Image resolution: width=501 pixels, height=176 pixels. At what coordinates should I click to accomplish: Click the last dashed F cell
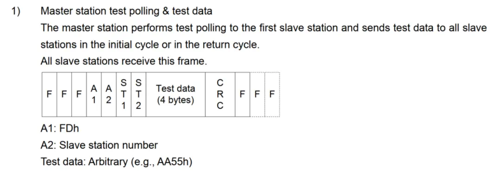click(x=272, y=94)
